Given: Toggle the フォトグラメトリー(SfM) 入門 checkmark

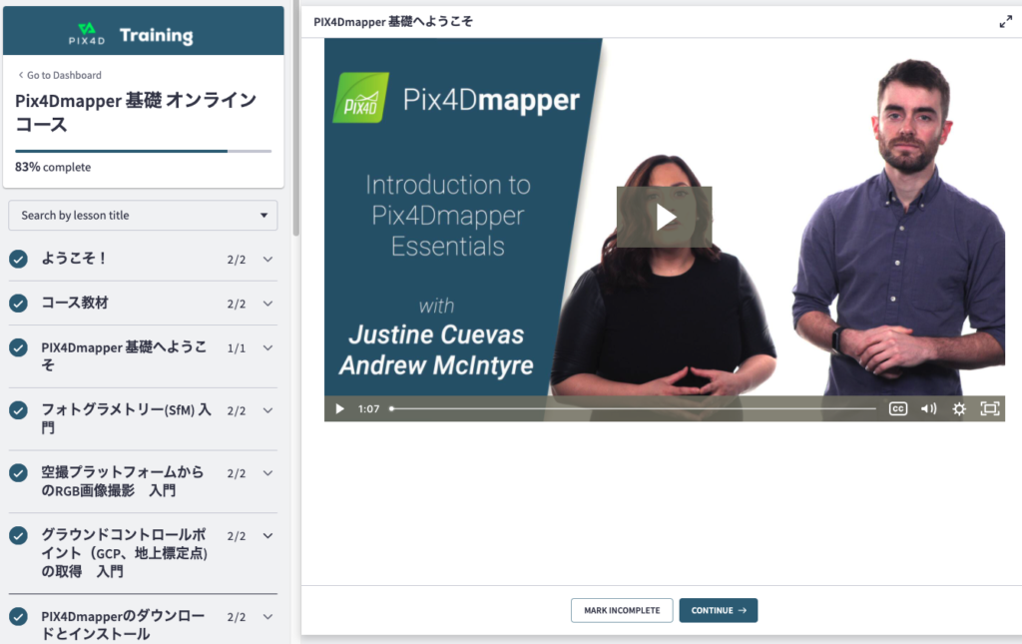Looking at the screenshot, I should pos(18,410).
